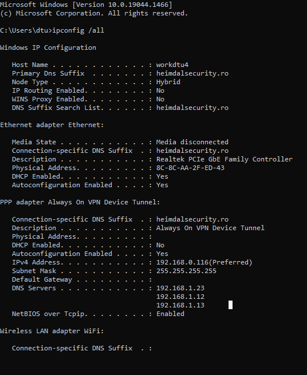The image size is (307, 375).
Task: Click the Media disconnected status text
Action: pos(192,142)
